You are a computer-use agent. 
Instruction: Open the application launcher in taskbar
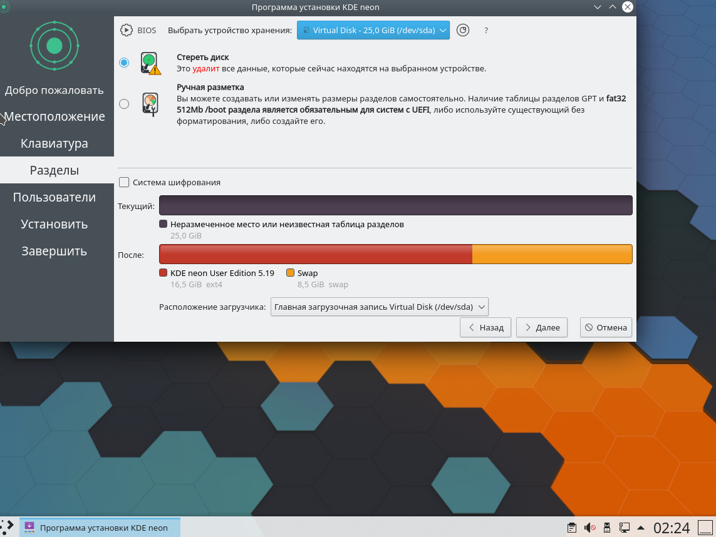8,527
